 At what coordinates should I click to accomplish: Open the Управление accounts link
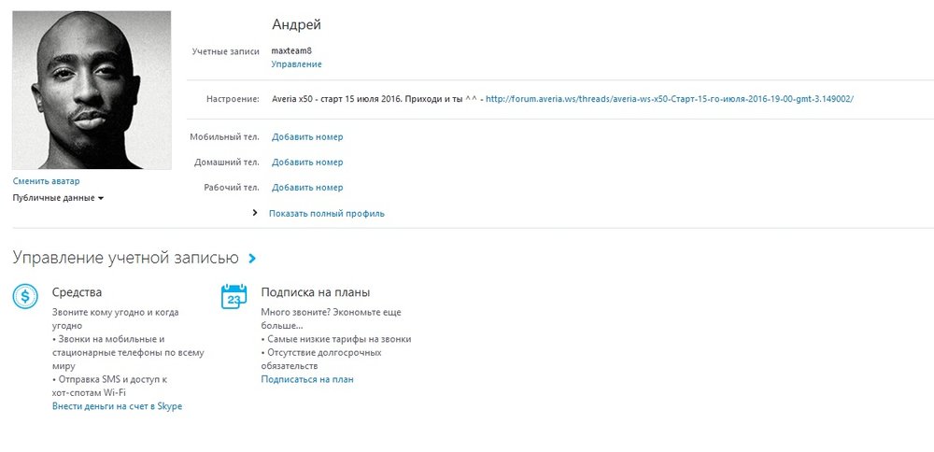click(x=296, y=64)
